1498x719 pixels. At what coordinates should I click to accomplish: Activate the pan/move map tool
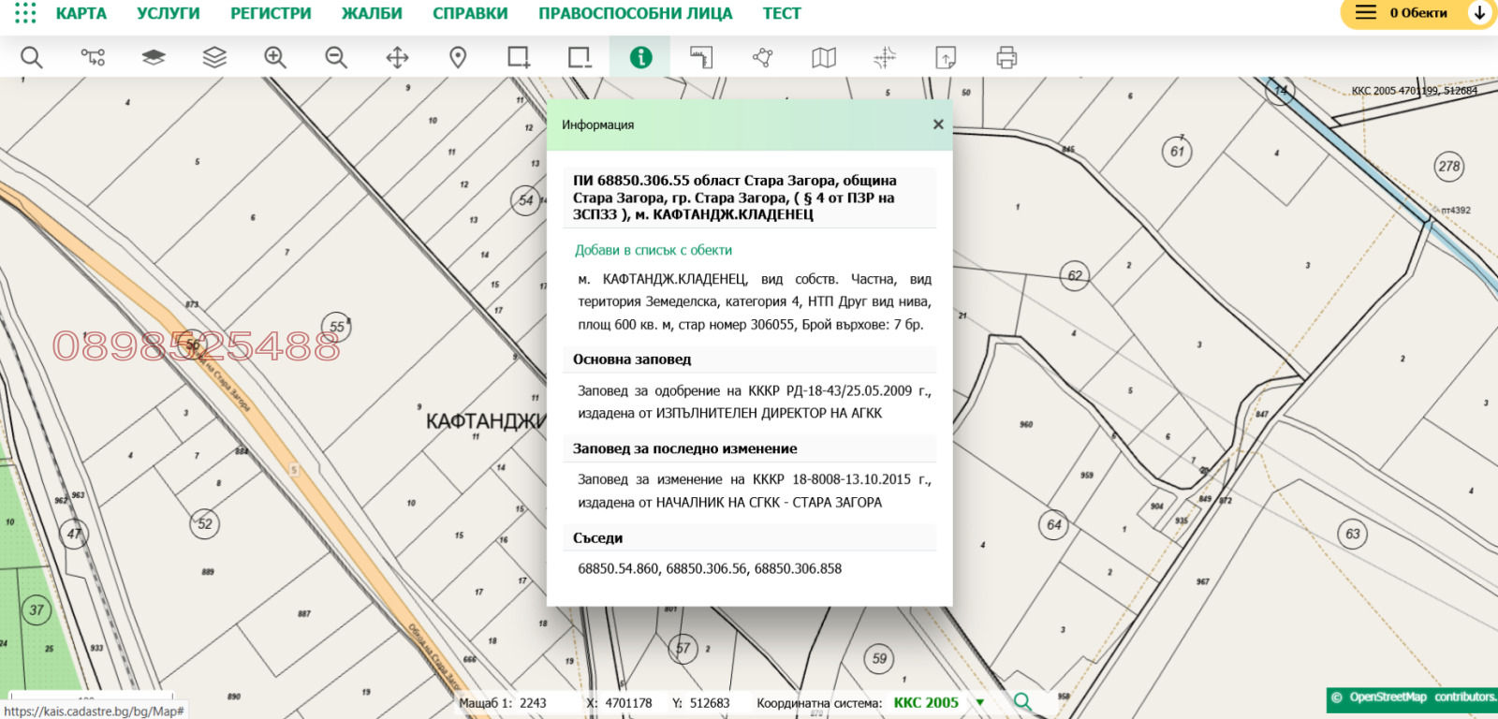point(397,58)
